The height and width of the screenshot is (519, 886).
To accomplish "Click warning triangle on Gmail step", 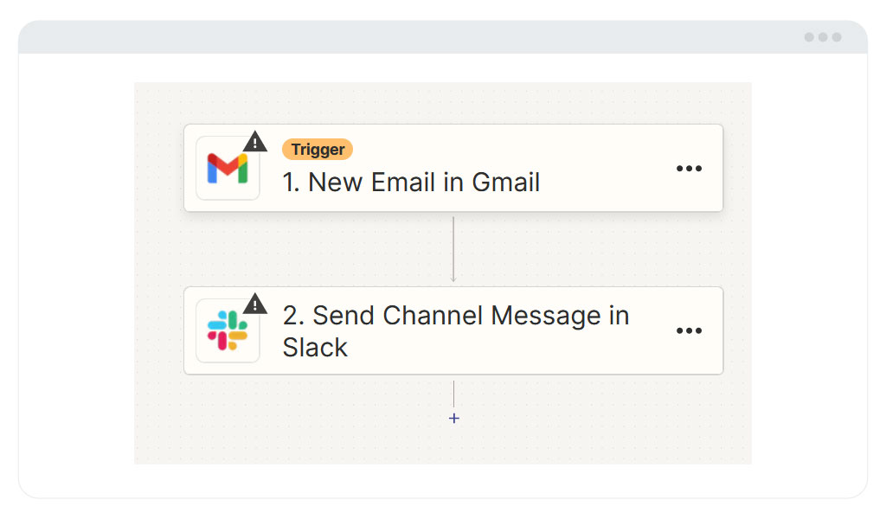I will [255, 142].
